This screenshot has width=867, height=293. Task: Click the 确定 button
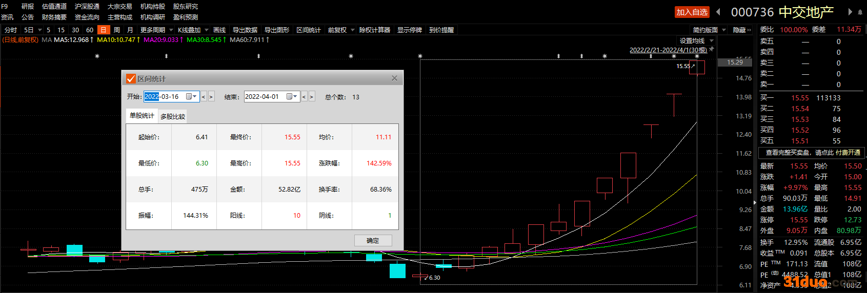pyautogui.click(x=373, y=240)
